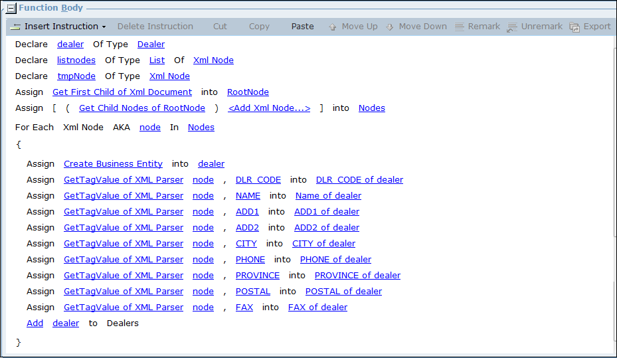The image size is (617, 358).
Task: Open the Create Business Entity link
Action: click(113, 164)
